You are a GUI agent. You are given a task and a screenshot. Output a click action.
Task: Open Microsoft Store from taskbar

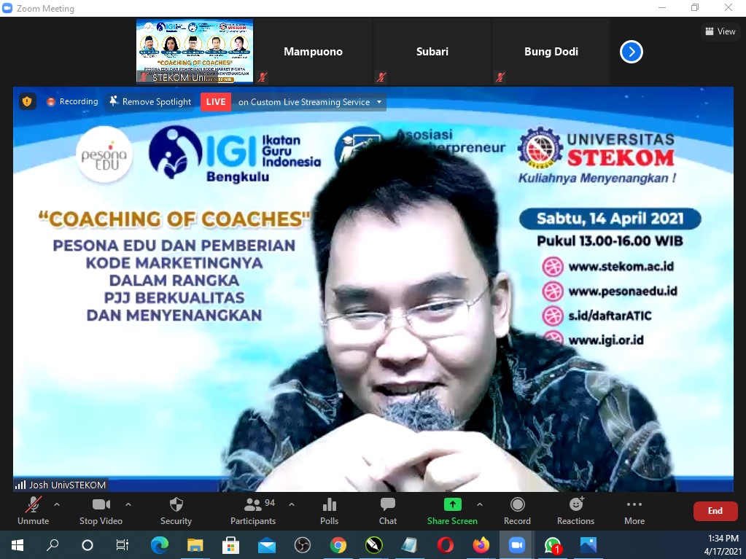coord(230,544)
